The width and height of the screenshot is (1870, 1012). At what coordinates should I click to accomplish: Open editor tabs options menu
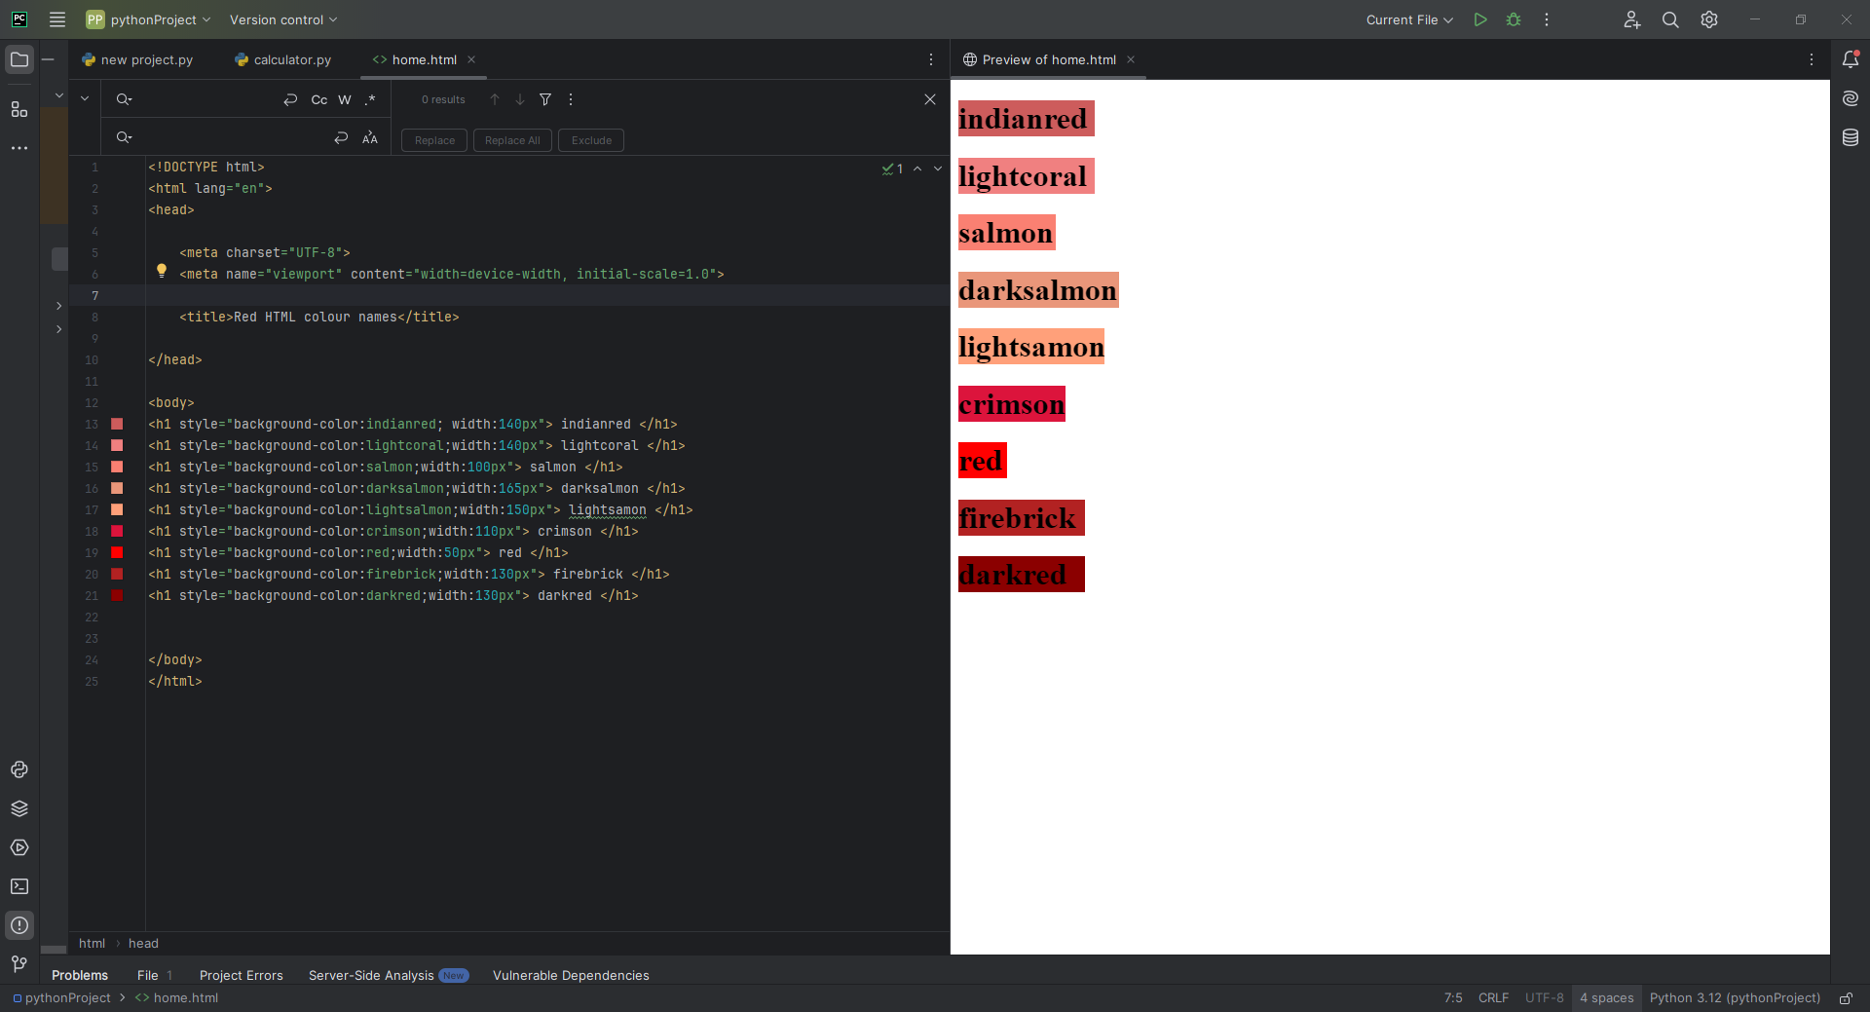click(931, 59)
